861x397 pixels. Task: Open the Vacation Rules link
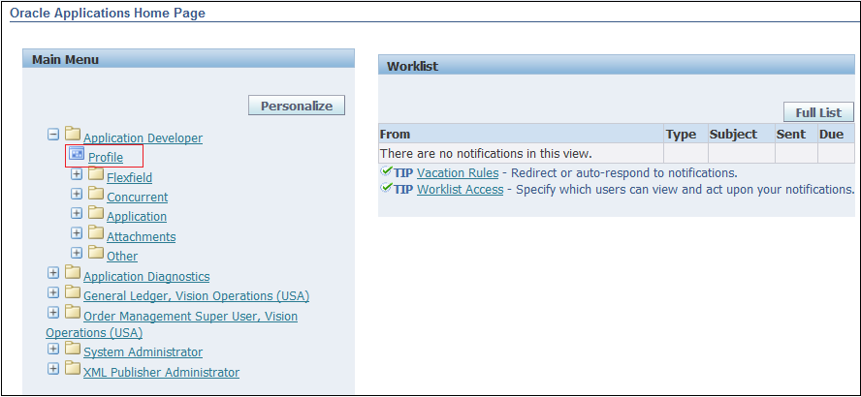pyautogui.click(x=458, y=172)
